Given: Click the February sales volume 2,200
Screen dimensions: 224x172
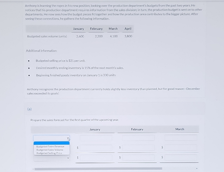Looking at the screenshot, I should pyautogui.click(x=99, y=36).
